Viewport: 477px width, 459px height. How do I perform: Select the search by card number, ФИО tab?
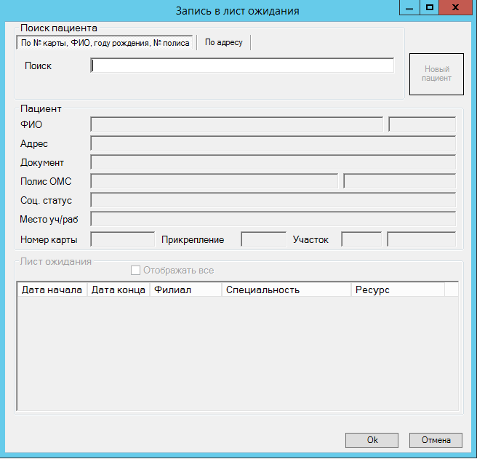tap(105, 43)
